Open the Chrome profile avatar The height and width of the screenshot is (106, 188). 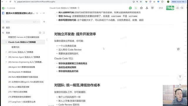pos(168,2)
